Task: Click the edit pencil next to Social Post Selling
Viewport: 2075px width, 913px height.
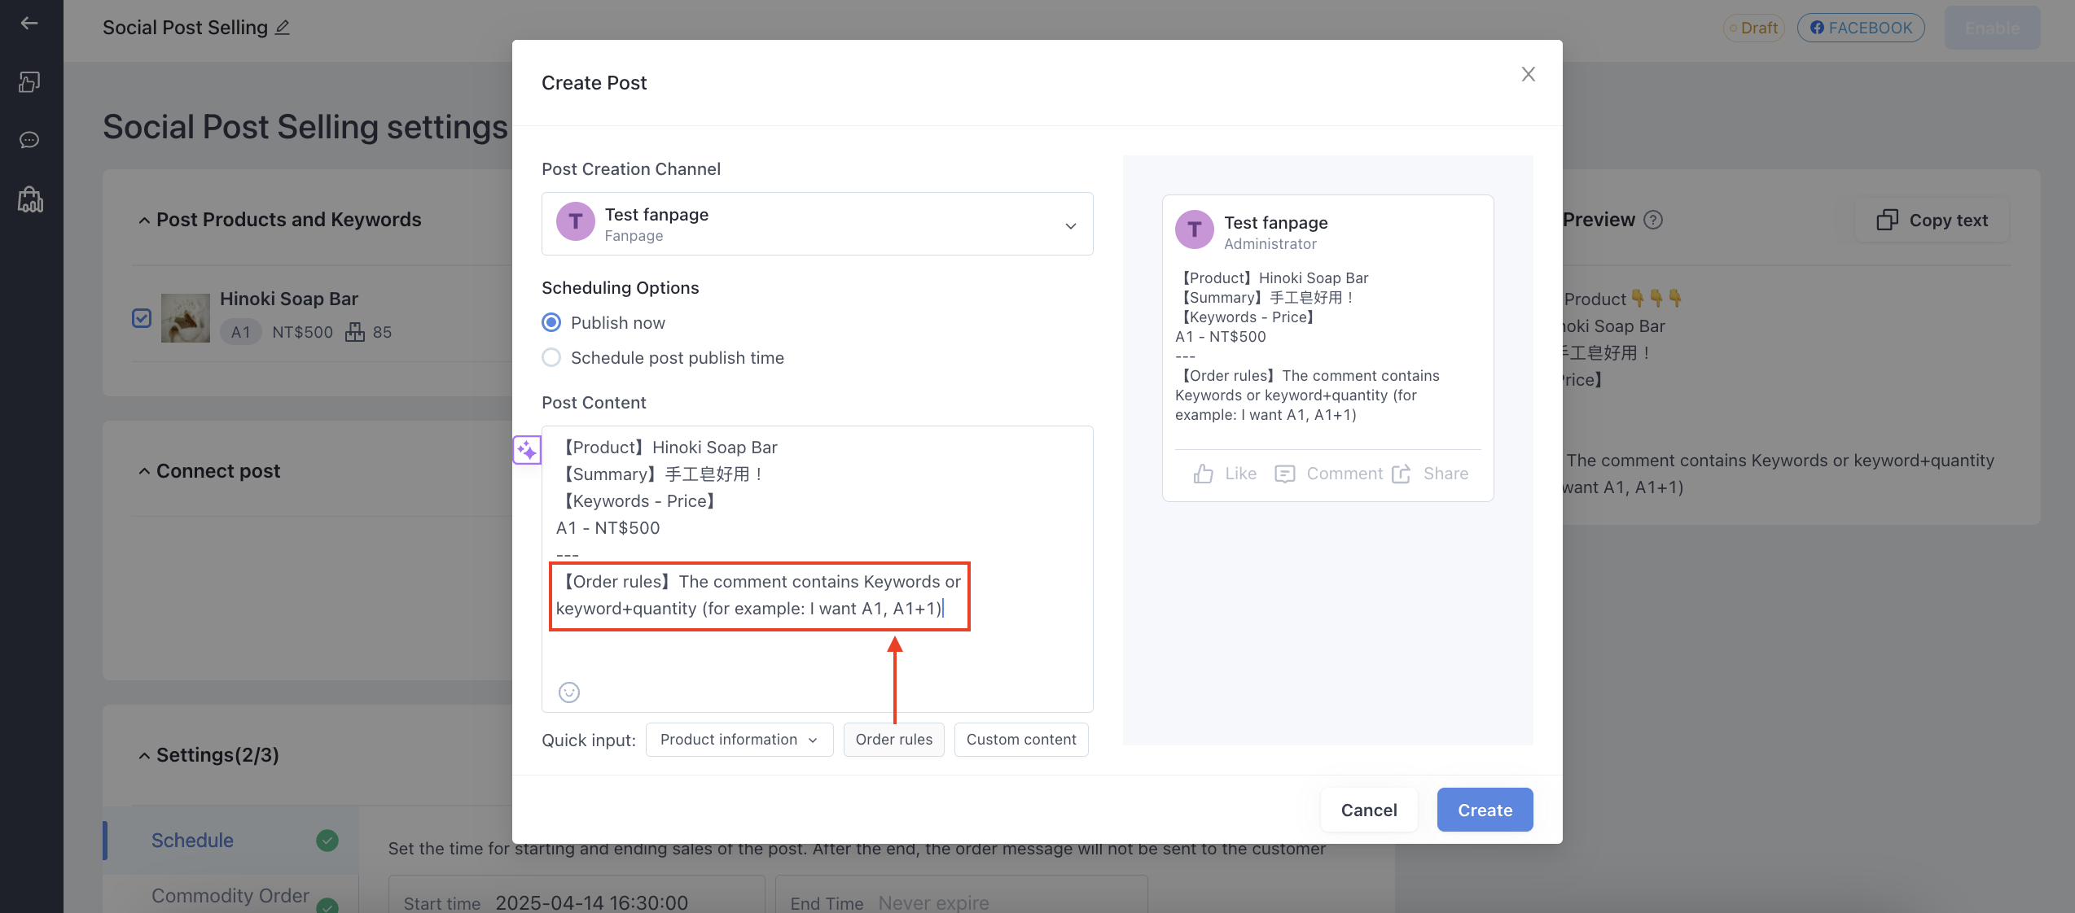Action: pyautogui.click(x=283, y=28)
